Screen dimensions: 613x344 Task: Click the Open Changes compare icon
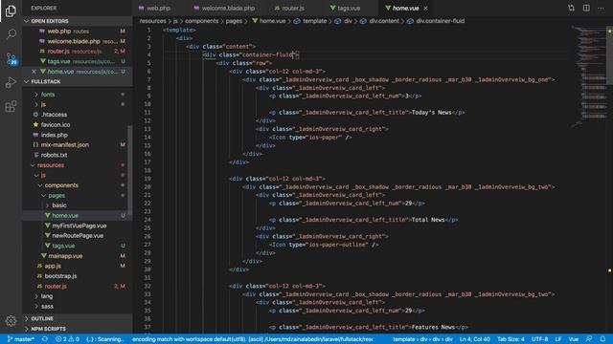coord(571,8)
